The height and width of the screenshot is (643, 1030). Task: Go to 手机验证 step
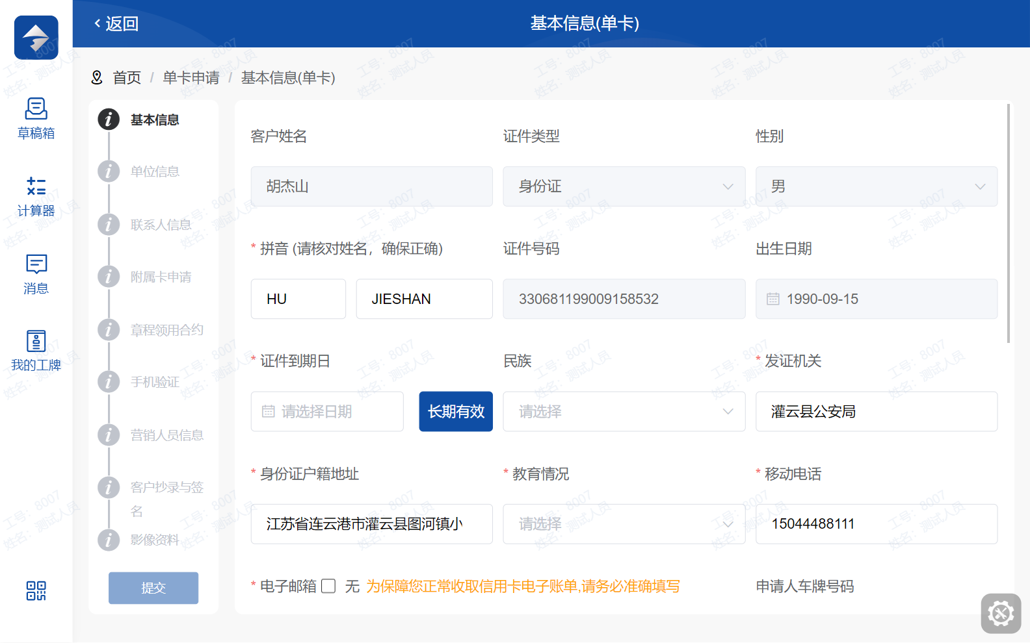pos(155,382)
